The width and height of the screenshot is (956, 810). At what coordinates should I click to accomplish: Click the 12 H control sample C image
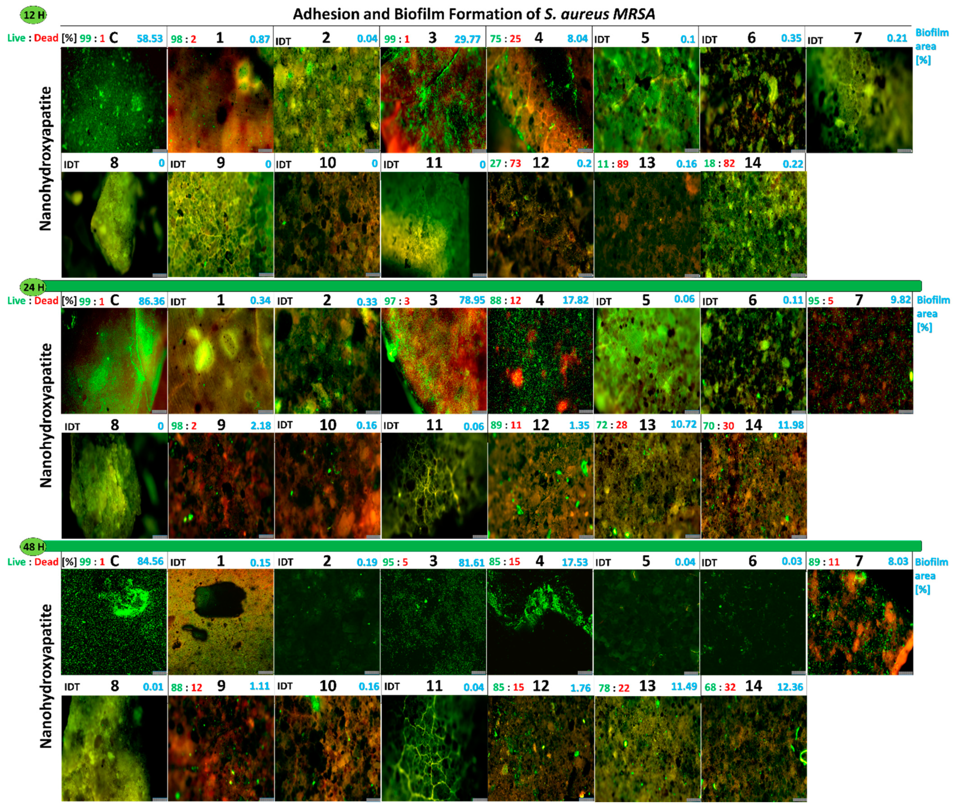click(114, 100)
